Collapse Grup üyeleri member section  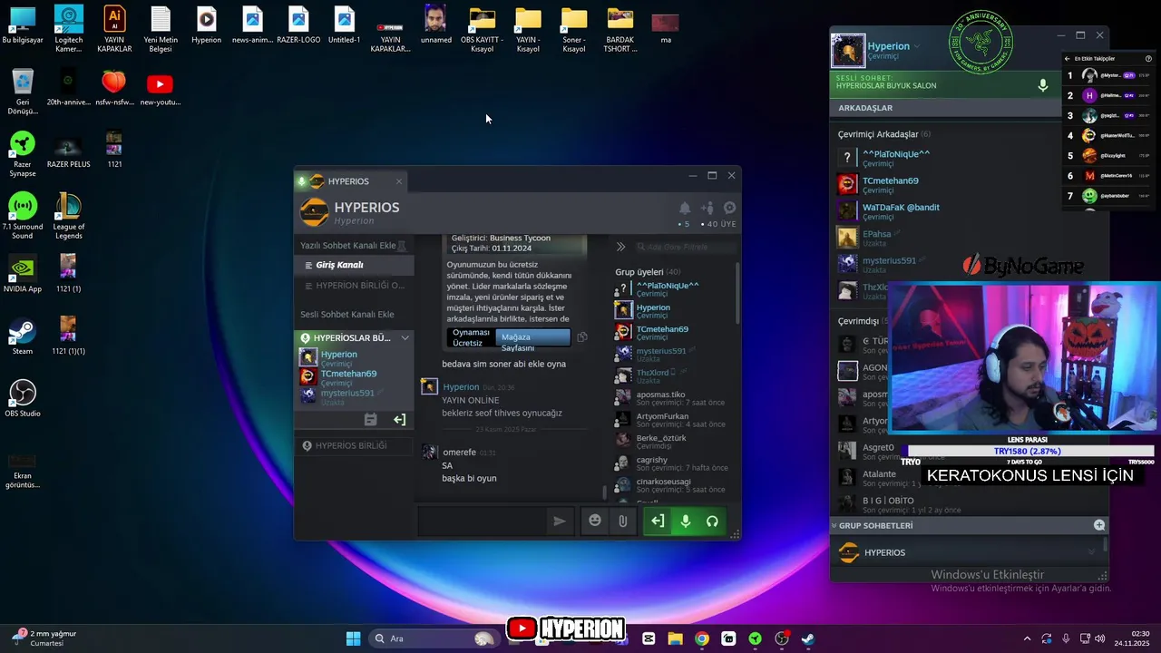point(648,272)
